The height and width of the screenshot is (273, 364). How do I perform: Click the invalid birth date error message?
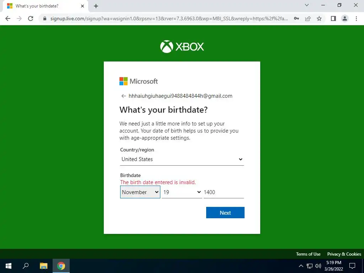(x=158, y=182)
